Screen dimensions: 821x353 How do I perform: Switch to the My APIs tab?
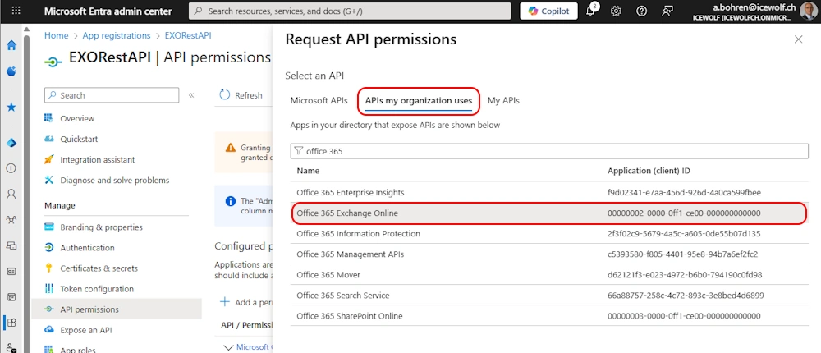point(503,100)
